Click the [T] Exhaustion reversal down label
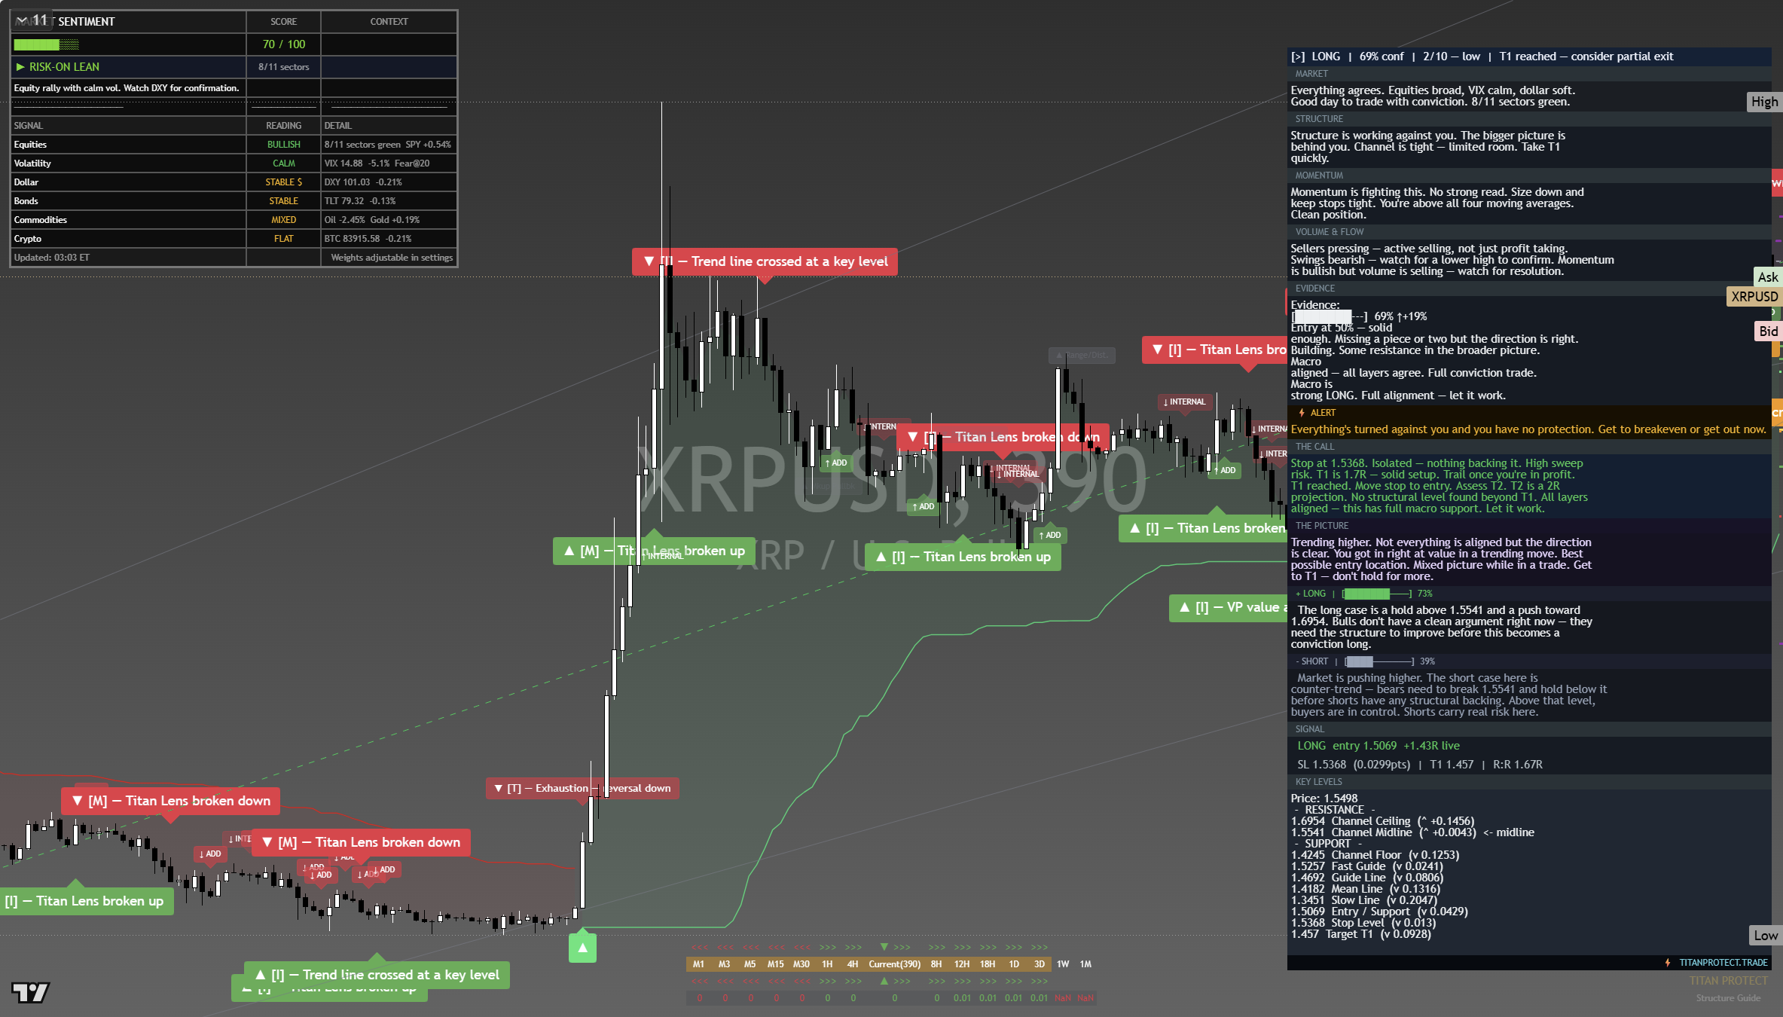 click(582, 788)
